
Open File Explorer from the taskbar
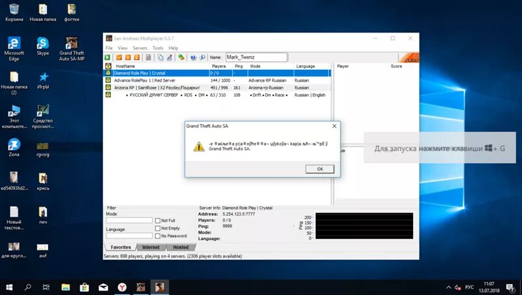click(66, 287)
